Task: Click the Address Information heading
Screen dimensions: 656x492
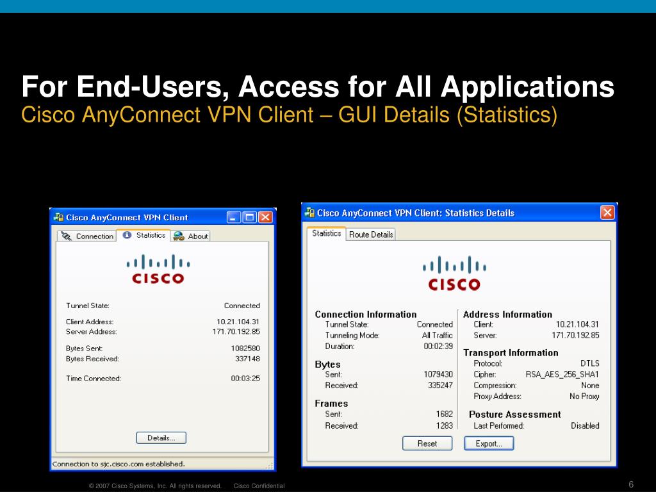Action: [507, 314]
